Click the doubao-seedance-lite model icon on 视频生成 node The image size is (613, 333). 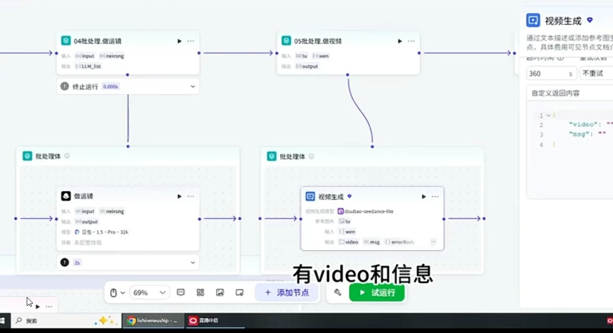click(340, 210)
